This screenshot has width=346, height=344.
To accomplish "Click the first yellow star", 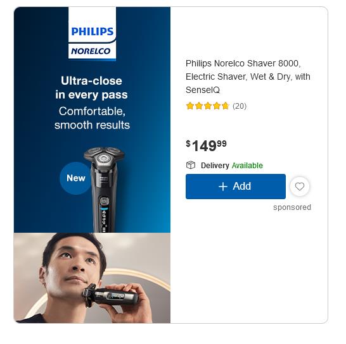I will point(190,106).
